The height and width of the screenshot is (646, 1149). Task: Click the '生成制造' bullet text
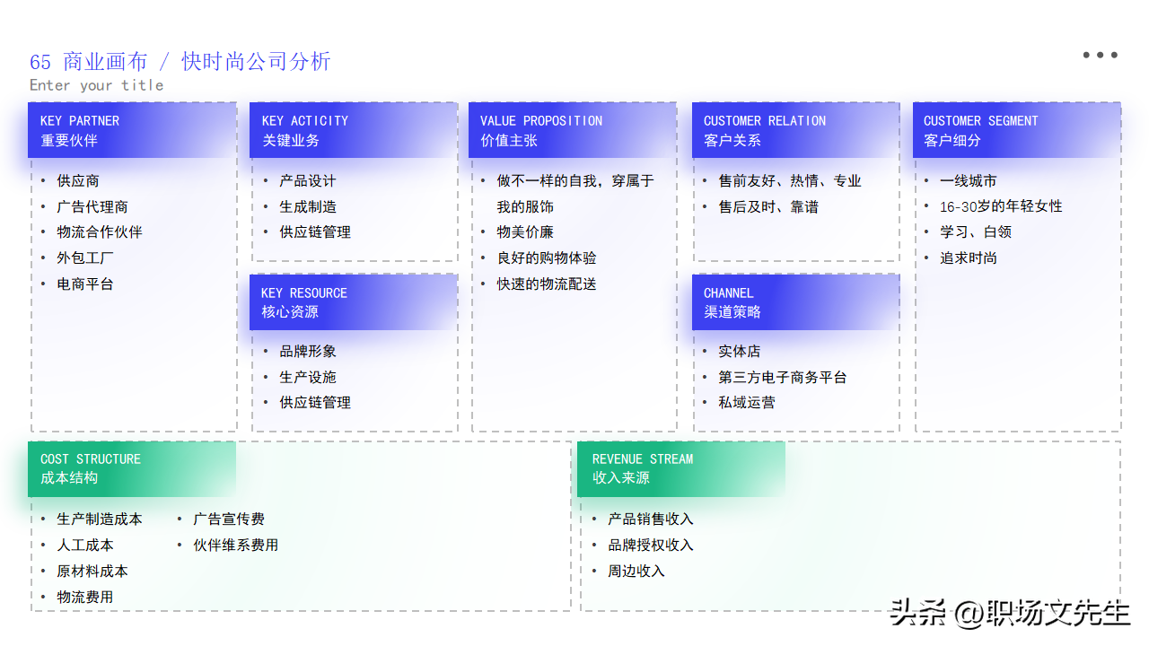coord(308,207)
